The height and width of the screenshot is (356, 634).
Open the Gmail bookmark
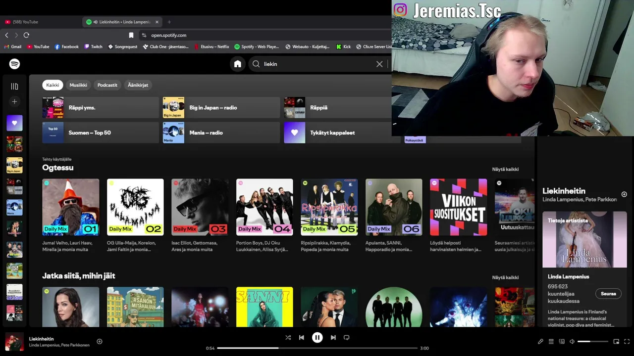coord(13,46)
